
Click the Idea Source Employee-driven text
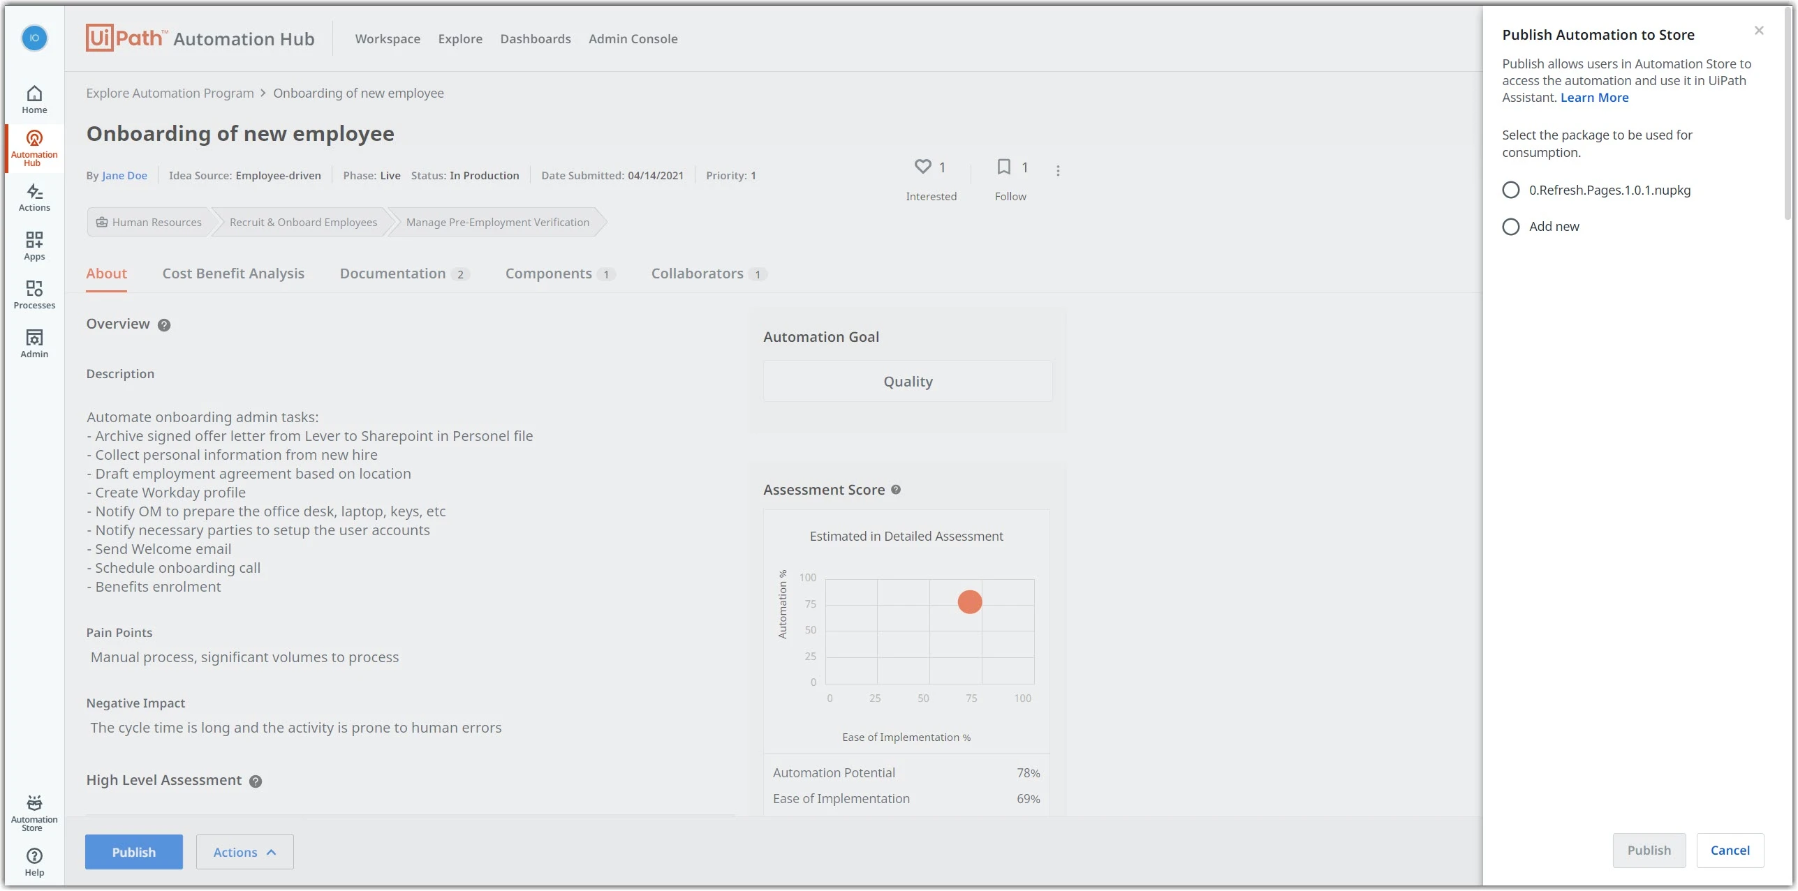[245, 176]
